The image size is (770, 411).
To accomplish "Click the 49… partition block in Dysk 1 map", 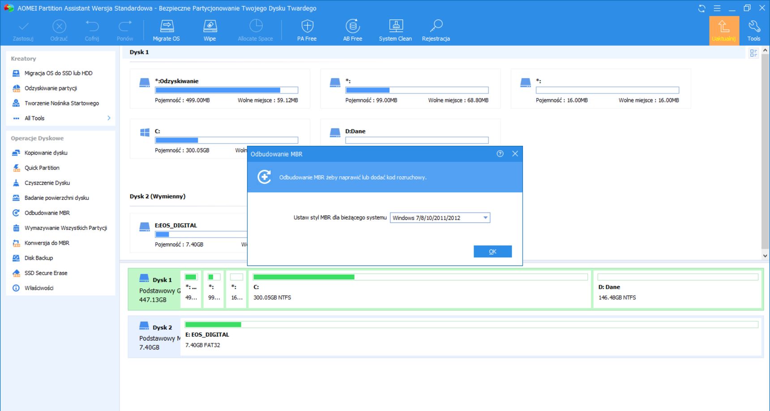I will point(191,289).
